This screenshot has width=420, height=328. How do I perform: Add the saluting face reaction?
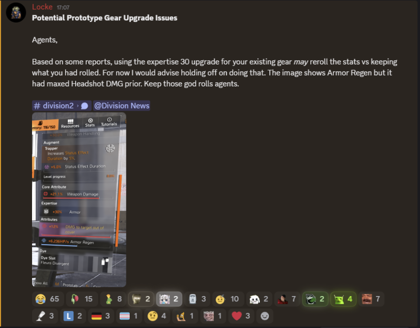coord(228,299)
